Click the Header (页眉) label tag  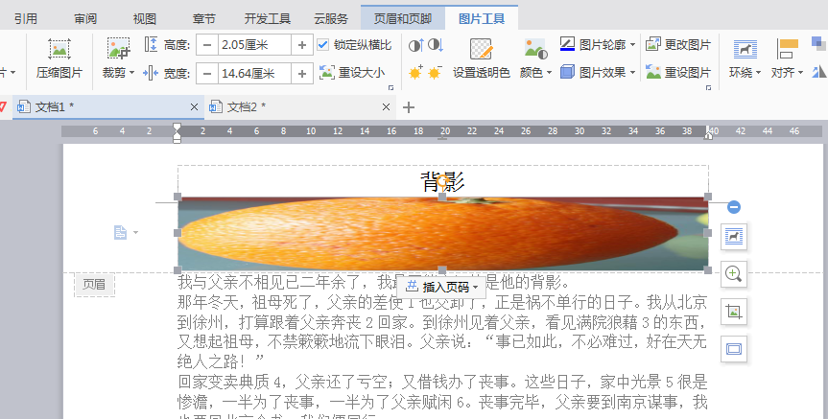[x=94, y=285]
